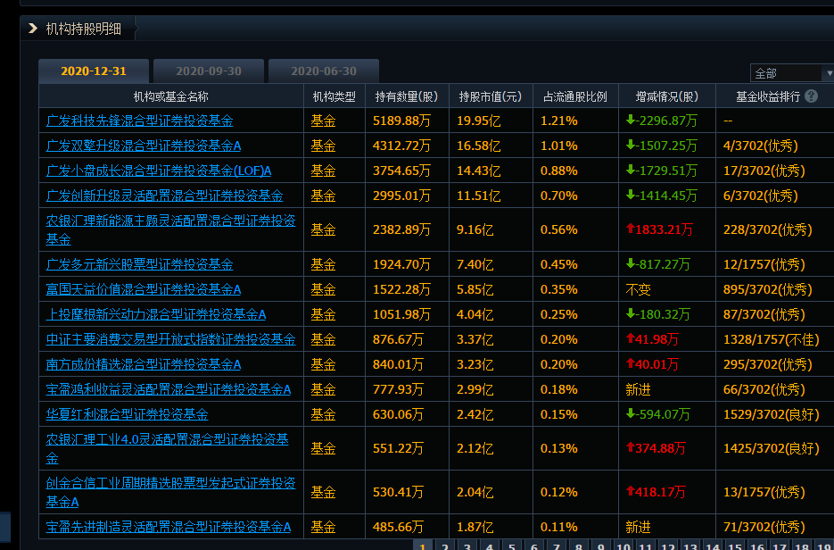834x550 pixels.
Task: Open 富国天益价值混合型证券投资基金A link
Action: point(143,289)
